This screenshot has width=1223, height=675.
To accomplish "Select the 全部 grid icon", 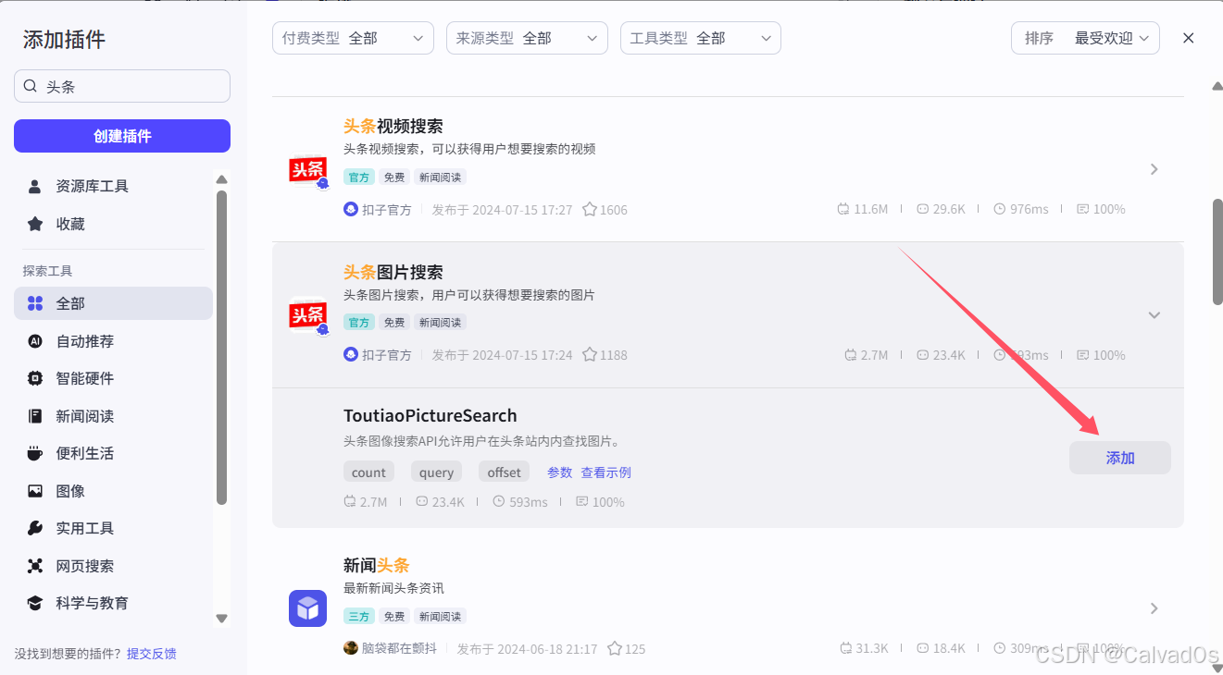I will (35, 303).
